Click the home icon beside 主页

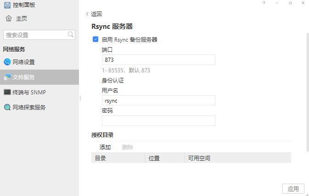point(9,18)
